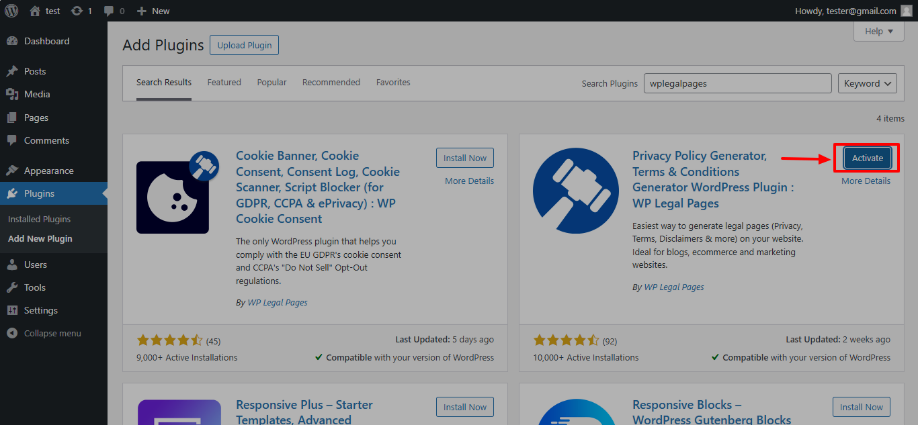This screenshot has height=425, width=918.
Task: Open the comments bubble in admin bar
Action: pos(108,11)
